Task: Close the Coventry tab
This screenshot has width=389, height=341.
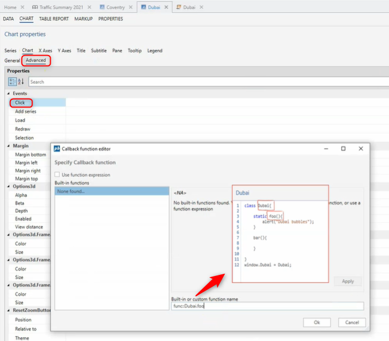Action: tap(131, 7)
